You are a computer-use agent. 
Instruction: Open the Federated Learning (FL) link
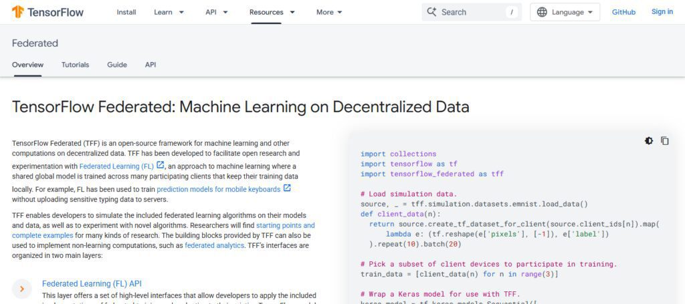116,166
